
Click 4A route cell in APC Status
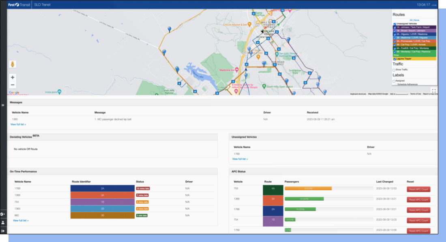[x=273, y=190]
